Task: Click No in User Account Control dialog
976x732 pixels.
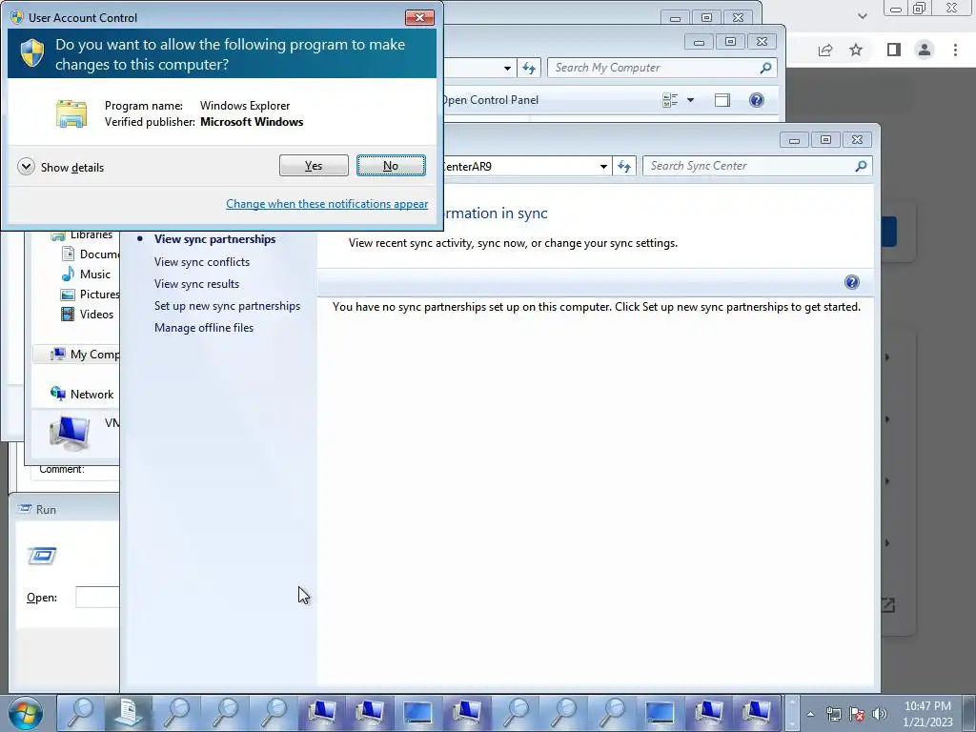Action: [x=391, y=166]
